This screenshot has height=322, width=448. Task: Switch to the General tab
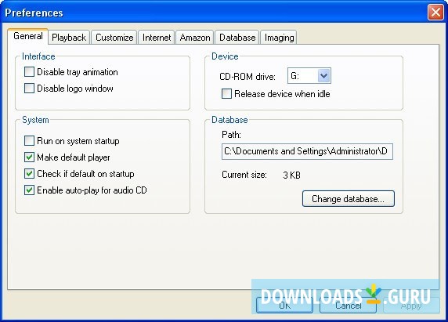click(x=28, y=36)
